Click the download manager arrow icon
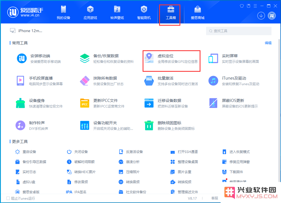This screenshot has height=203, width=281. 261,16
